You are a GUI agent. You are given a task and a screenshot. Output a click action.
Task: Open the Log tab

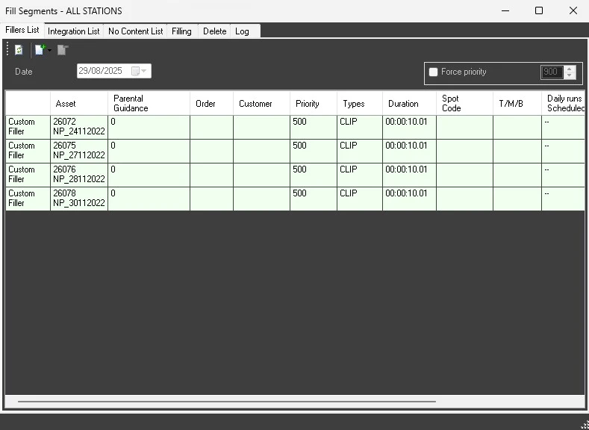click(x=242, y=31)
